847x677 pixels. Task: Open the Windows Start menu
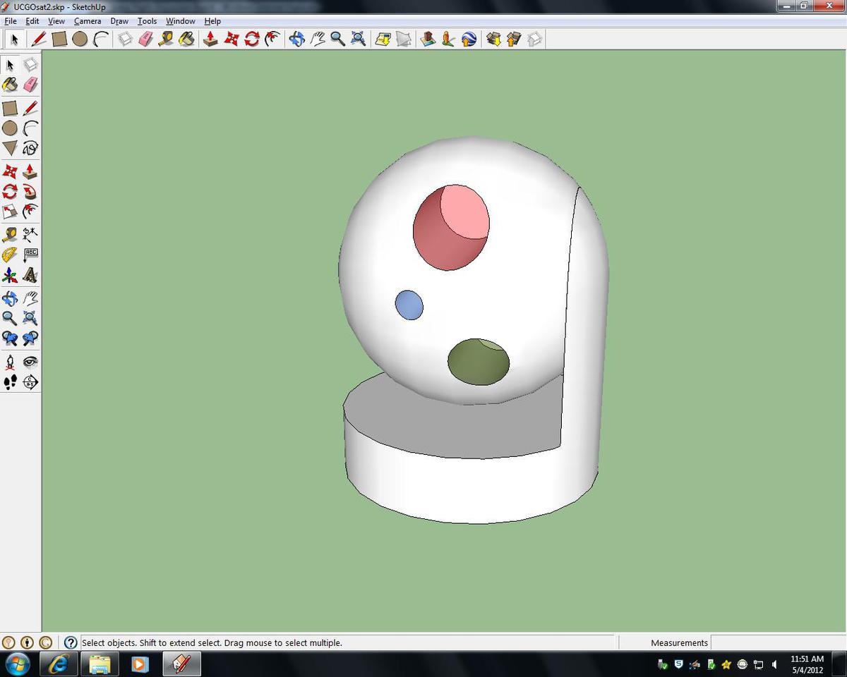(x=17, y=664)
